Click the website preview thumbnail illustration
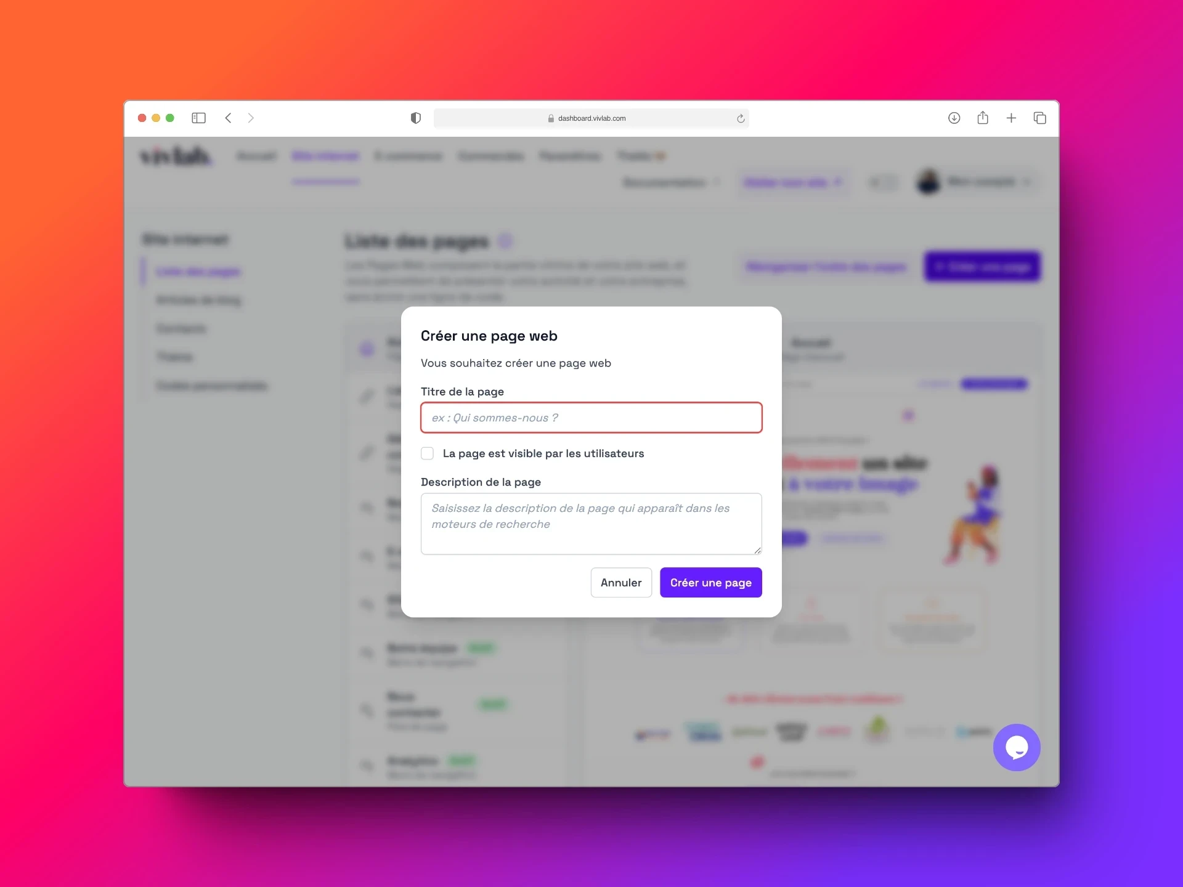The image size is (1183, 887). 973,516
